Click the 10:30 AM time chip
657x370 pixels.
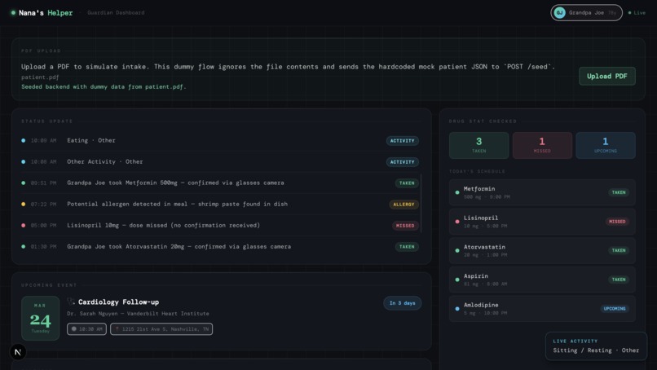(x=86, y=329)
